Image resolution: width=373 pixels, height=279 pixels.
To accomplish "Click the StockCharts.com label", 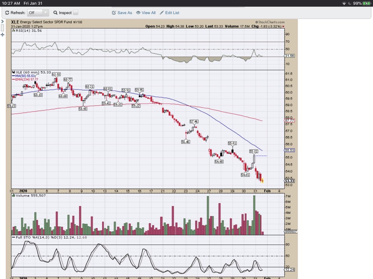I will coord(270,22).
